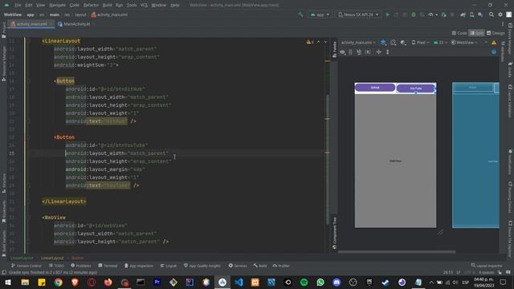
Task: Open the design surface layers dropdown
Action: [383, 43]
